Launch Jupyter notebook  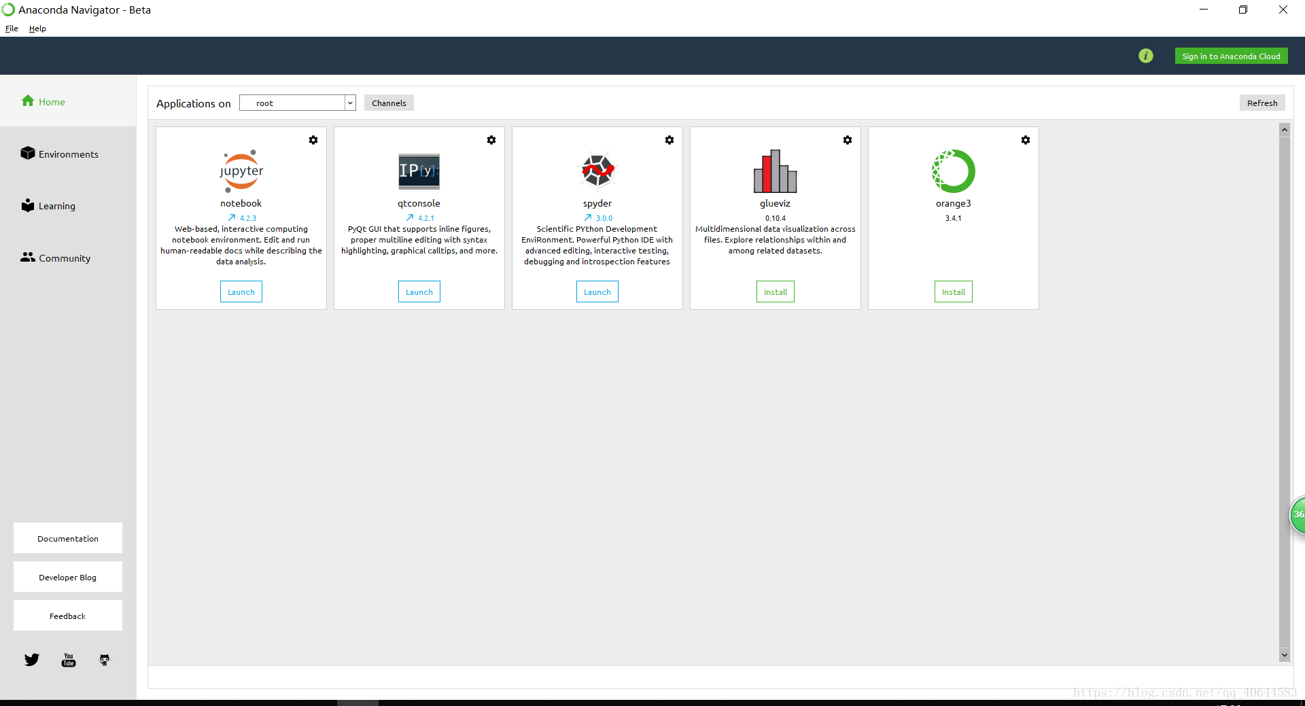click(241, 292)
